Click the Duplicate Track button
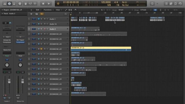185x104 pixels. tap(37, 14)
